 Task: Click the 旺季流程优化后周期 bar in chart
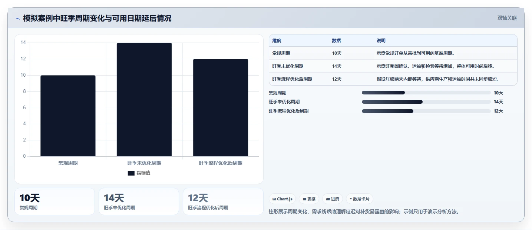[221, 108]
